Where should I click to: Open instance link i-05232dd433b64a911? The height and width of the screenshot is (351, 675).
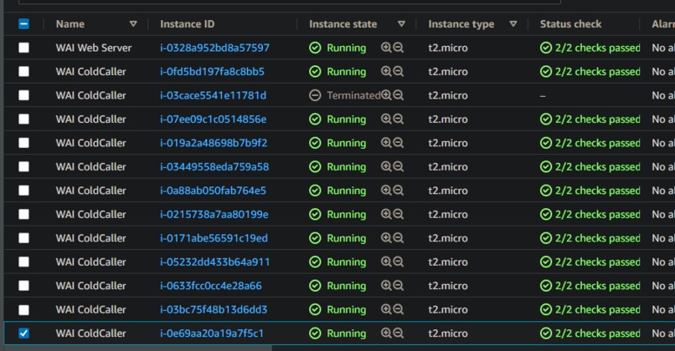point(215,262)
